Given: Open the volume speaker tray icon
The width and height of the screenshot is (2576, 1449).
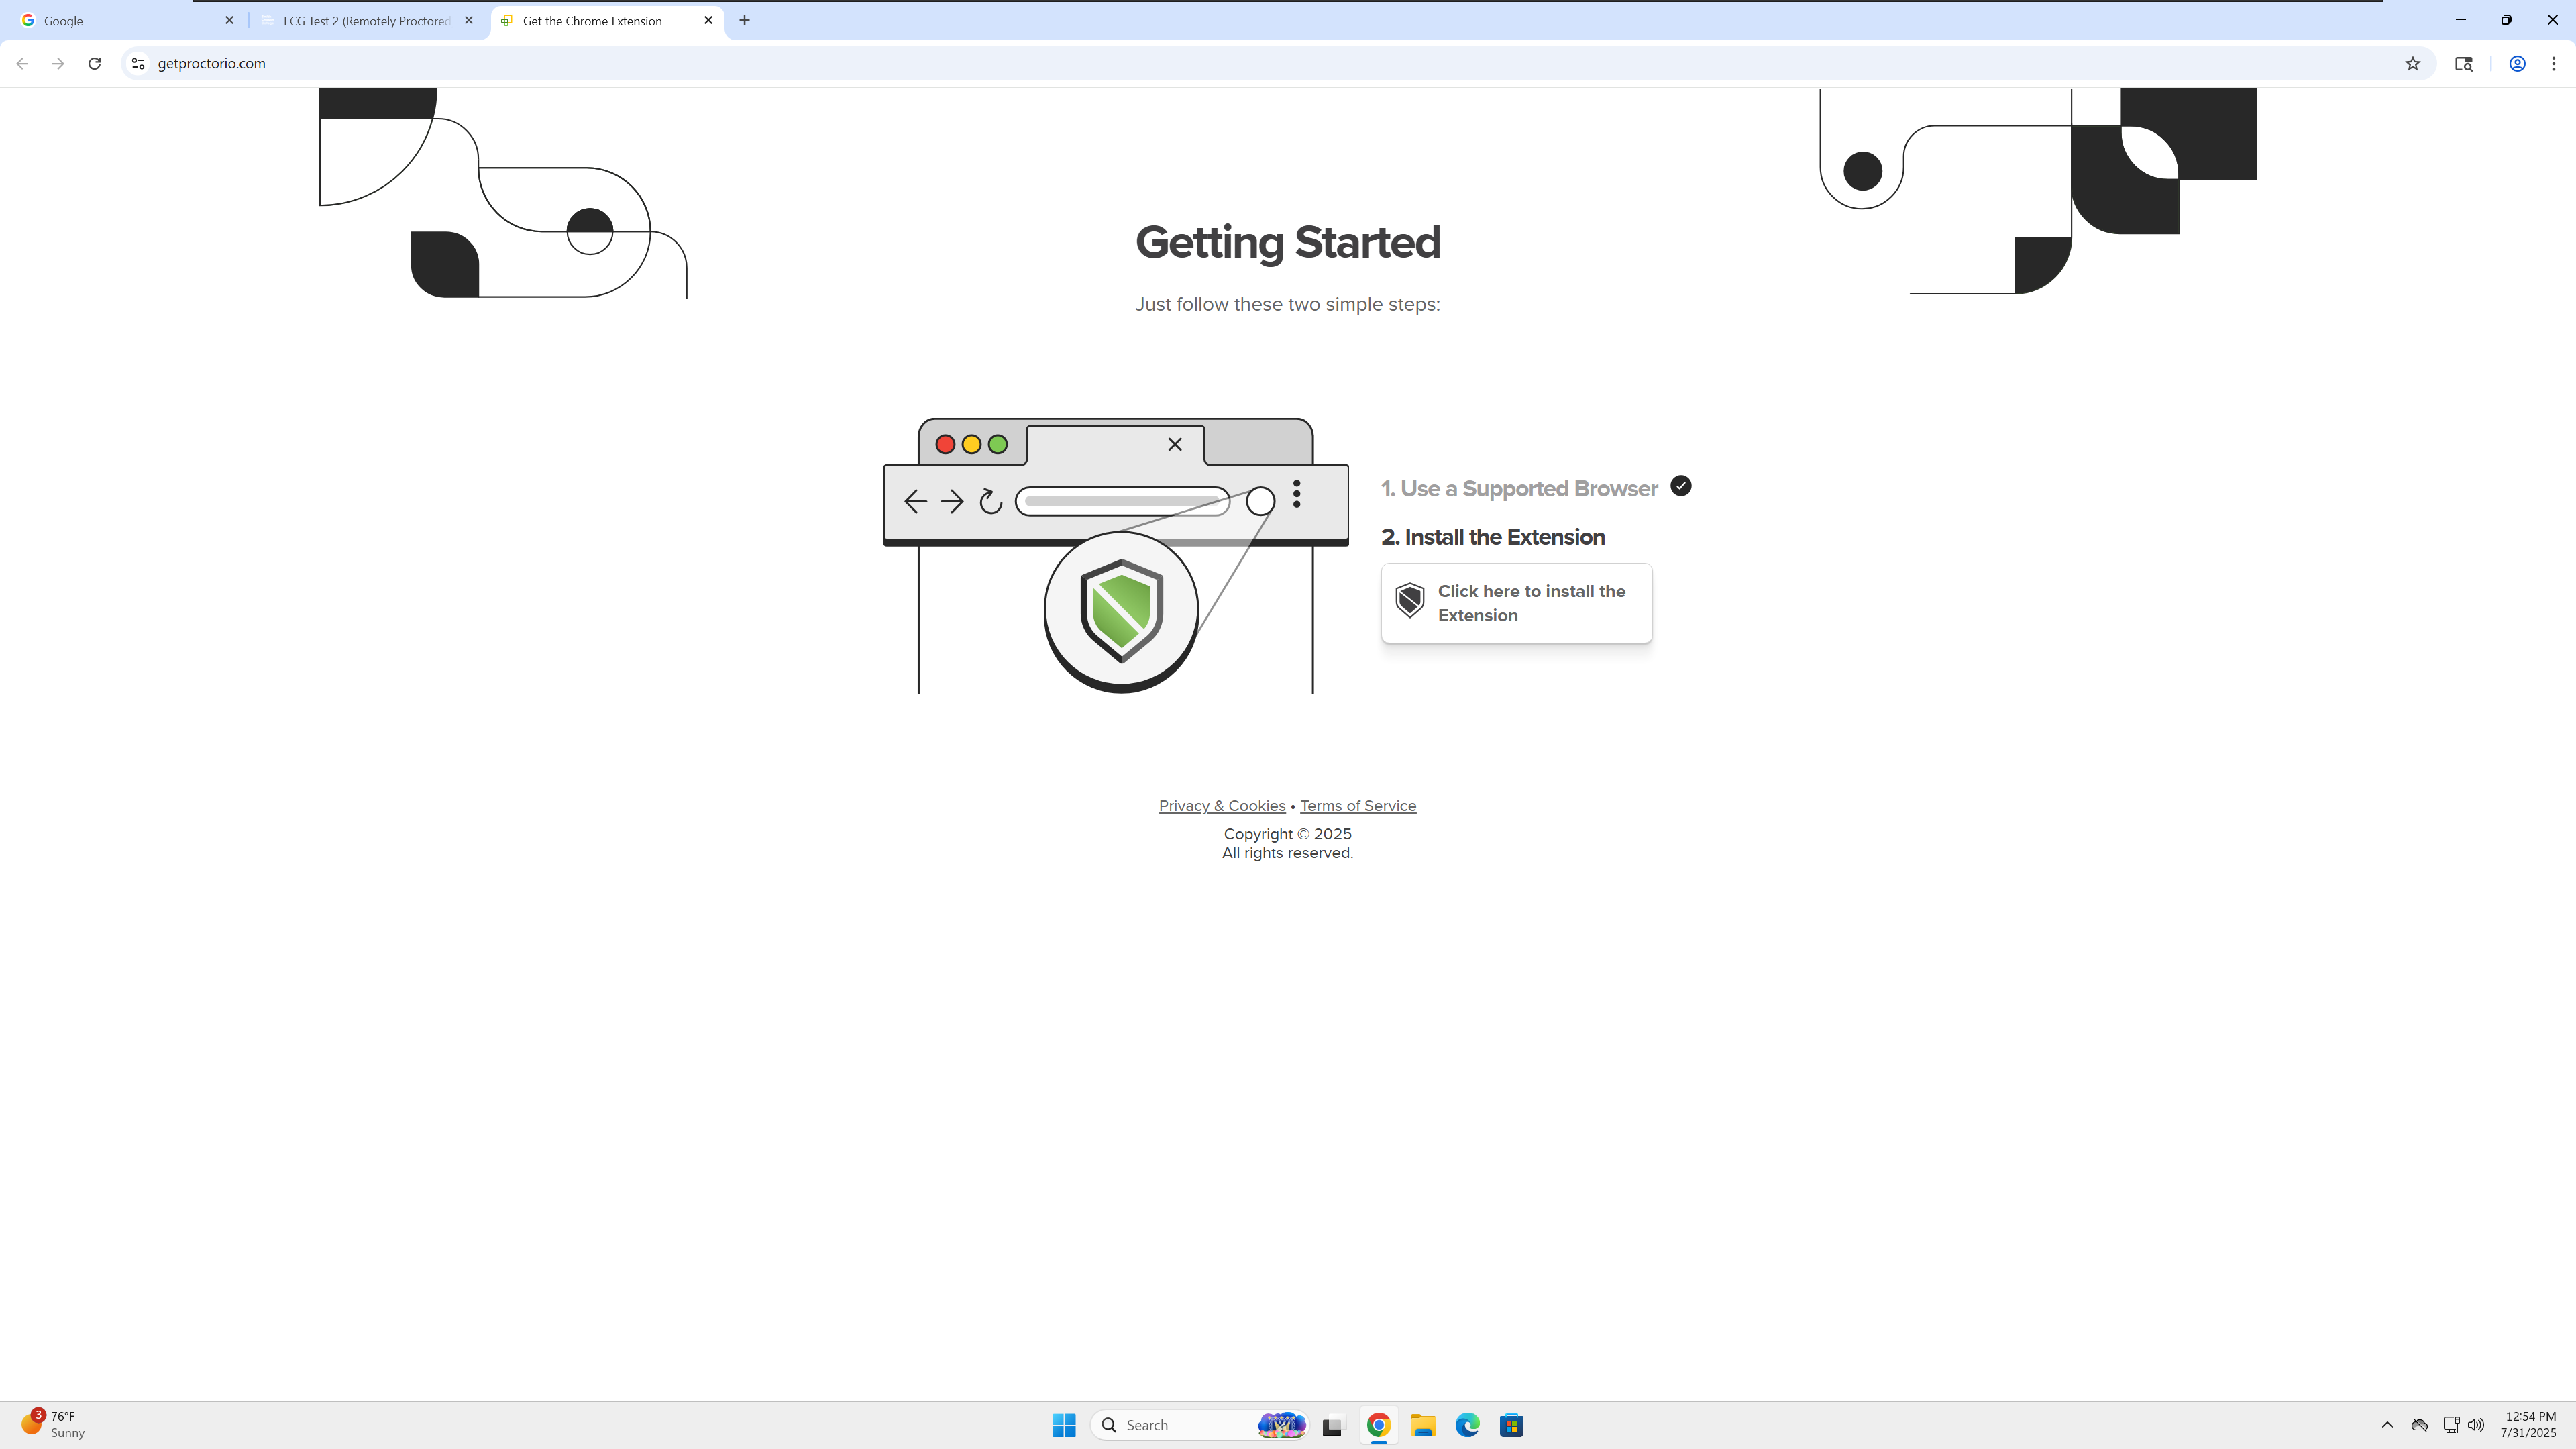Looking at the screenshot, I should tap(2476, 1425).
